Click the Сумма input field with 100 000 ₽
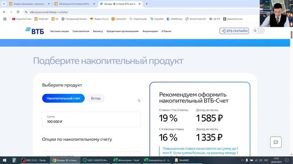The height and width of the screenshot is (164, 293). (x=91, y=119)
